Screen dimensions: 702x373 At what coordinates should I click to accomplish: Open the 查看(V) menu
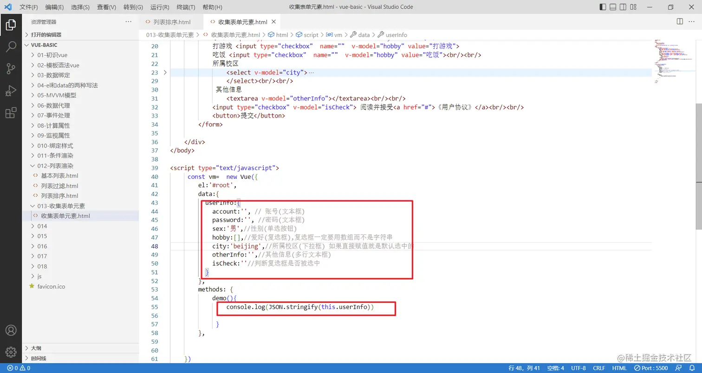click(x=107, y=7)
